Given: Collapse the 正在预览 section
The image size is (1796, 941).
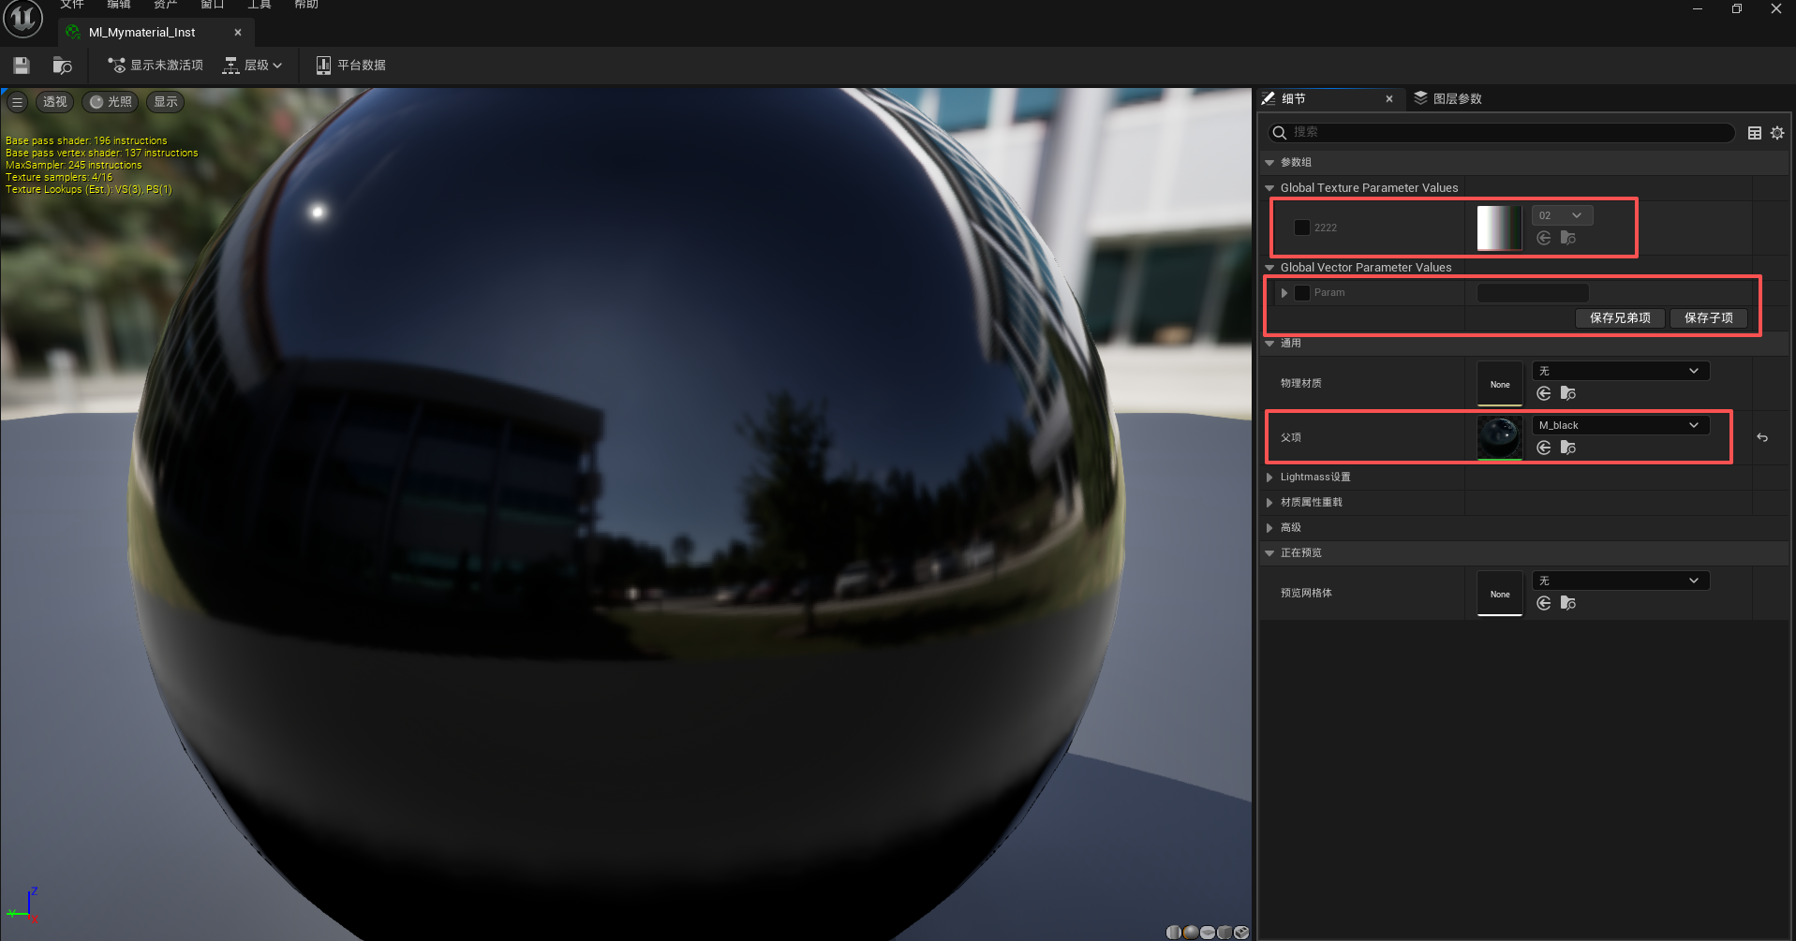Looking at the screenshot, I should (1269, 553).
